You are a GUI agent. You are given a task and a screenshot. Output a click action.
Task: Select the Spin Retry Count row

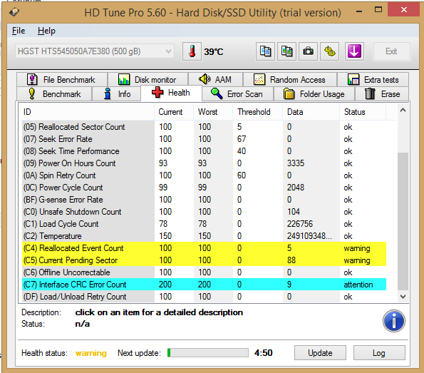pos(204,175)
